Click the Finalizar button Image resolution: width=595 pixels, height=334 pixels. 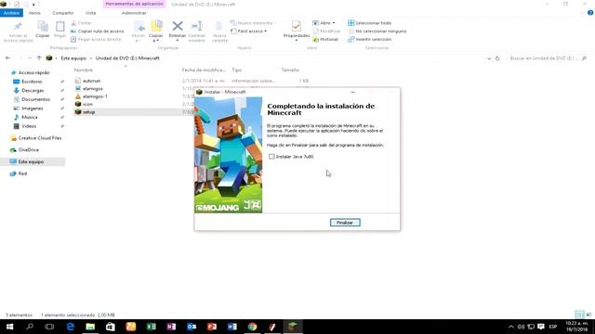tap(345, 223)
